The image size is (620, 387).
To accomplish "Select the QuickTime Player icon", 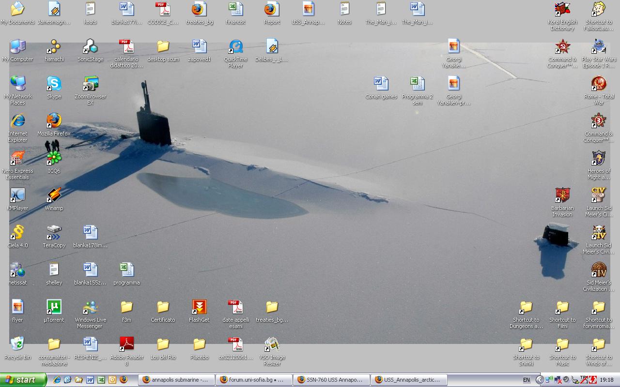I will [x=235, y=47].
